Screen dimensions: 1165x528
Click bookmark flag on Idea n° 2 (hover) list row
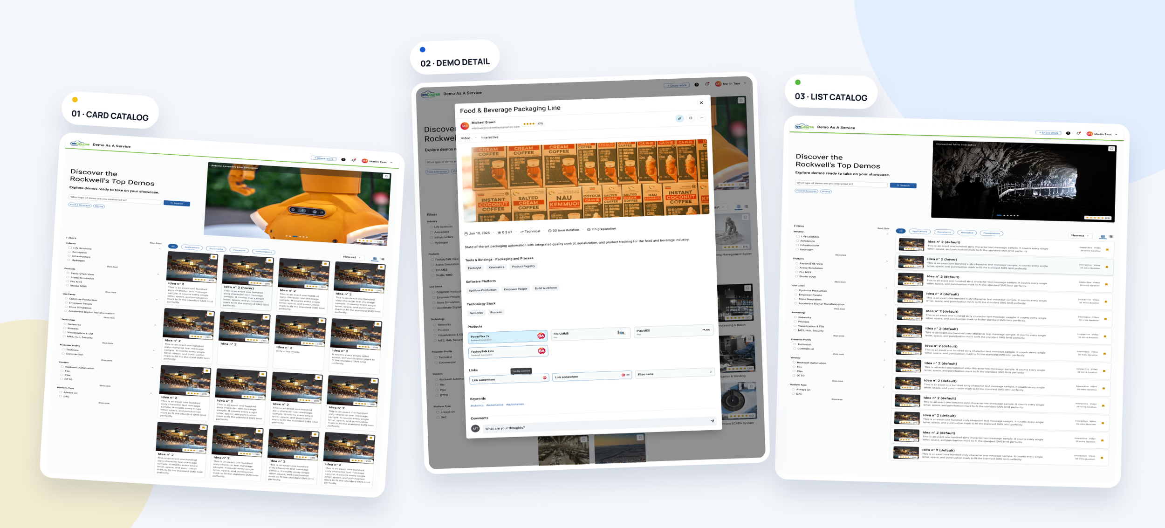pos(1107,267)
